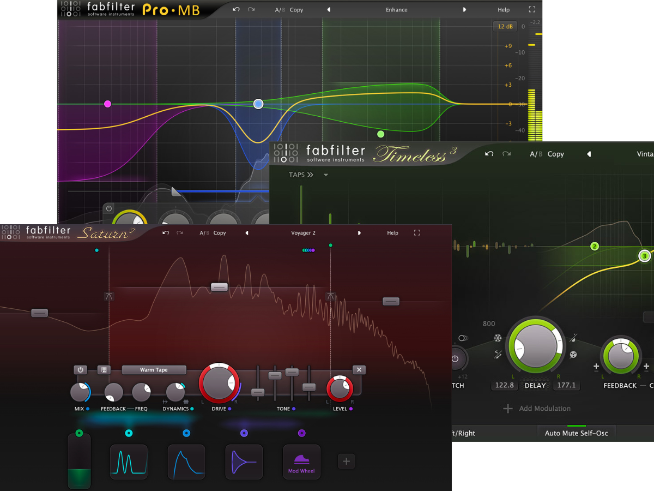This screenshot has width=654, height=491.
Task: Go to previous preset in Pro-MB
Action: [329, 10]
